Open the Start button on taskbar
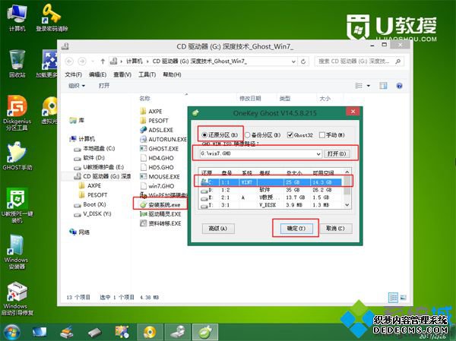456x341 pixels. click(x=11, y=333)
